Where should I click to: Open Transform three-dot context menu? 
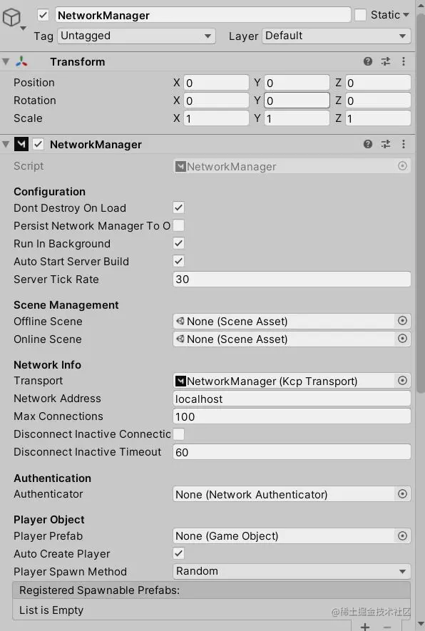pos(404,61)
